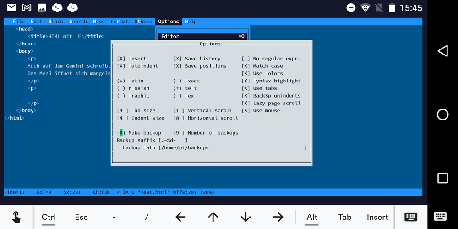
Task: Open the Help menu
Action: (x=191, y=22)
